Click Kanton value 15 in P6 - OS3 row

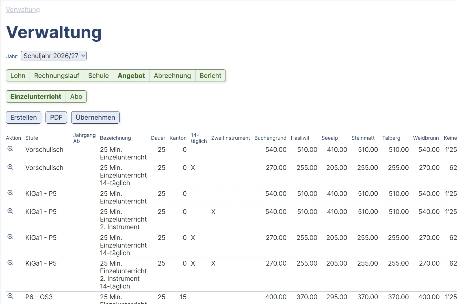[x=183, y=297]
